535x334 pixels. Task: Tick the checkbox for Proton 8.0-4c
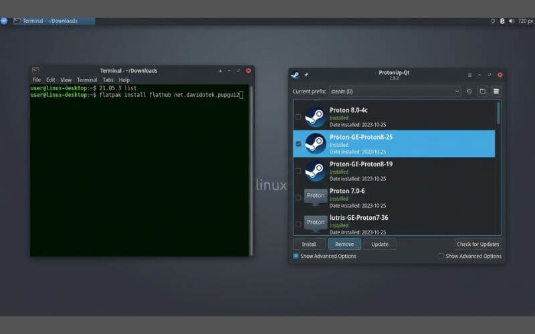tap(298, 117)
